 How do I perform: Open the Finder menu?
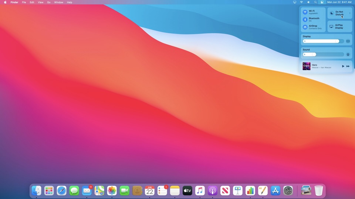click(x=14, y=2)
